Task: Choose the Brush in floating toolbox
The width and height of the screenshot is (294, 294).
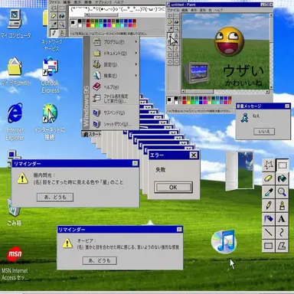Action: (282, 205)
